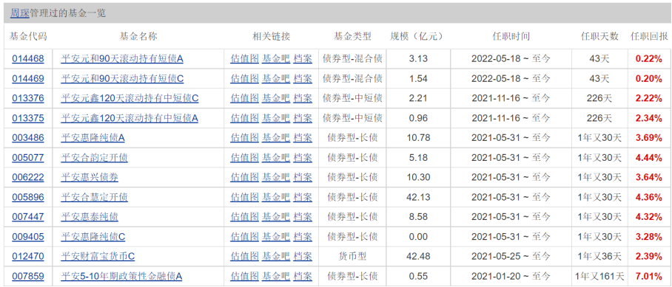Select the 1年又161天 tenure cell
Viewport: 672px width, 287px height.
599,277
